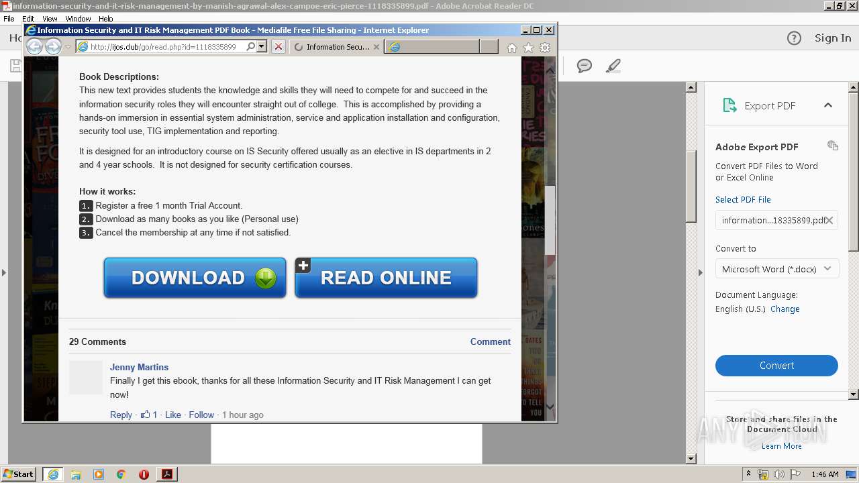
Task: Click the IE vertical scrollbar thumb
Action: (550, 220)
